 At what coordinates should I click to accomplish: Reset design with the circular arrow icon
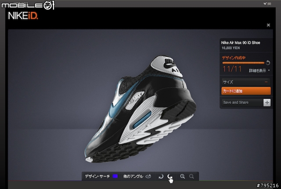268,62
